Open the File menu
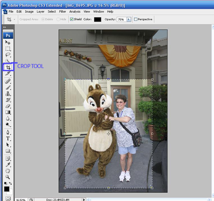 pos(11,12)
